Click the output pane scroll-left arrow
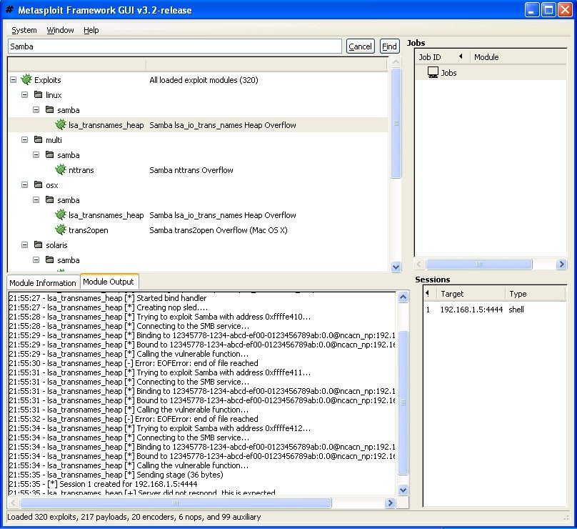Screen dimensions: 577x529 pyautogui.click(x=13, y=503)
